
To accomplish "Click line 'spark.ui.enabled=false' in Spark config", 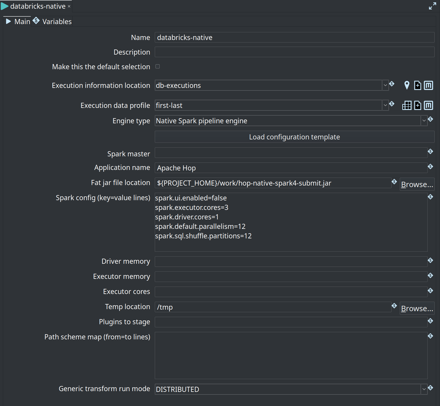I will pos(191,198).
